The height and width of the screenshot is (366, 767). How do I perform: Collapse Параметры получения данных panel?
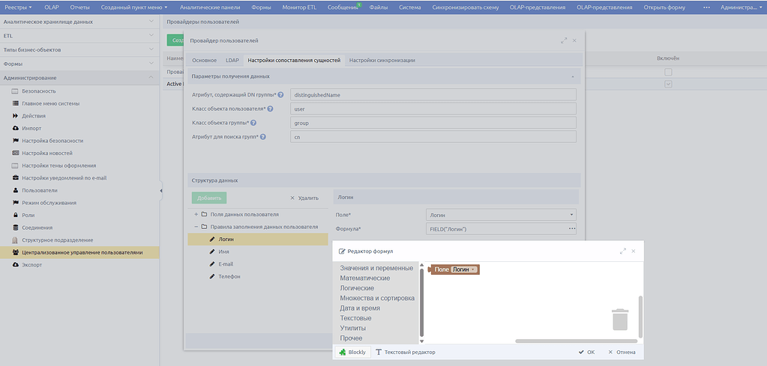pos(572,76)
